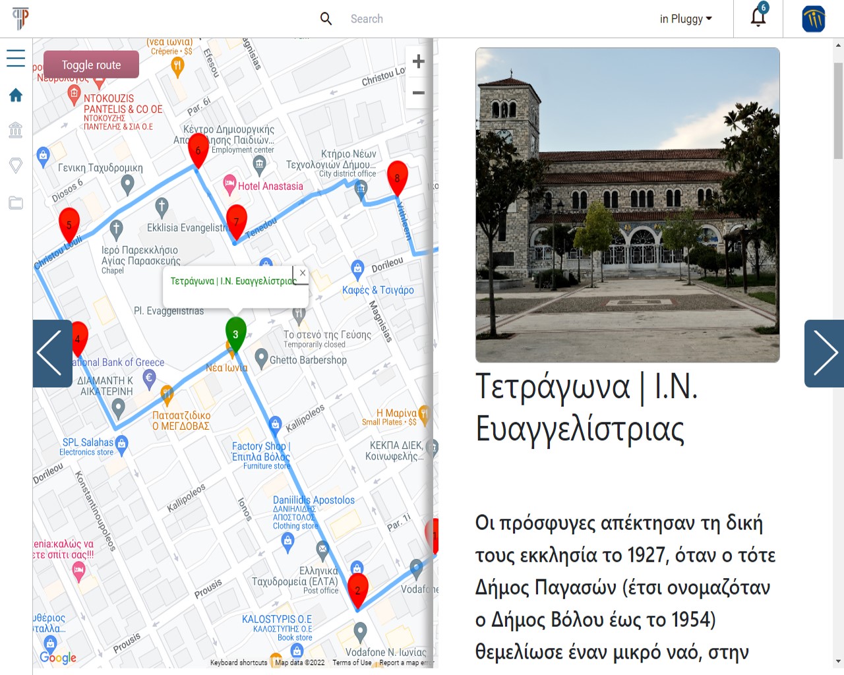The height and width of the screenshot is (675, 844).
Task: Expand the 'in Pluggy' dropdown
Action: point(686,18)
